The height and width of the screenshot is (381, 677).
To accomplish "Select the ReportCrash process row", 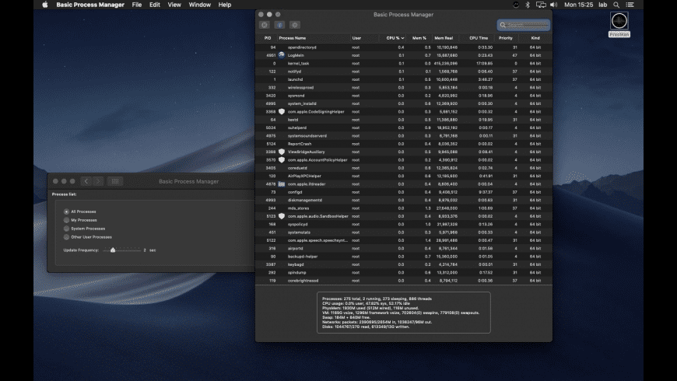I will tap(404, 144).
